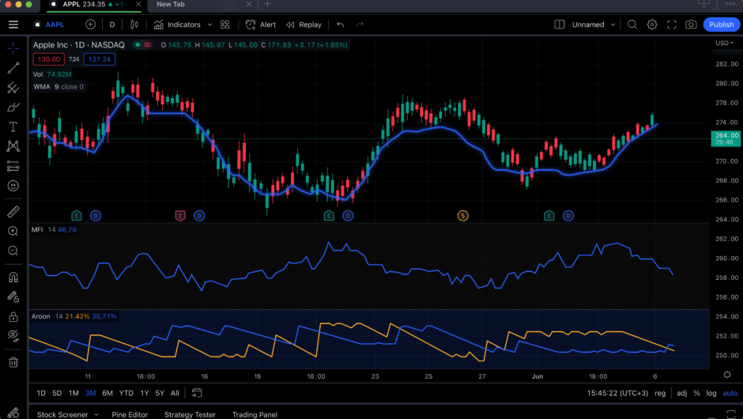Click the Zoom In magnifier tool
The width and height of the screenshot is (743, 419).
[13, 232]
